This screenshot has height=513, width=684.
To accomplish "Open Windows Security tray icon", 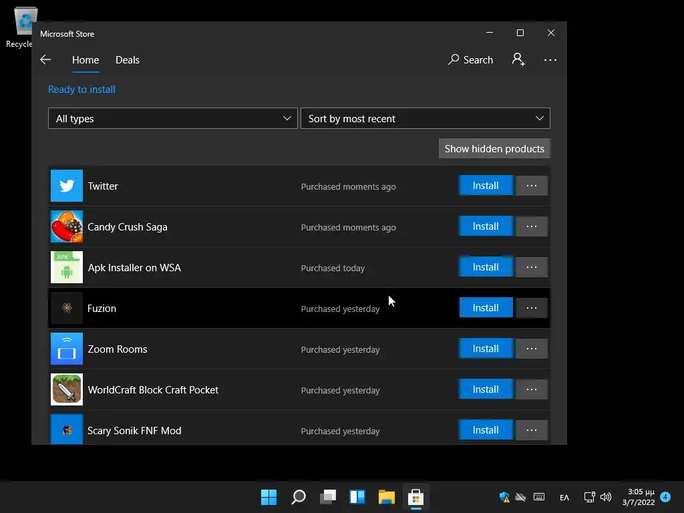I will pos(504,497).
